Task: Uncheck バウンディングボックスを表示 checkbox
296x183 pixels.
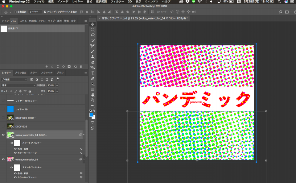Action: coord(45,12)
